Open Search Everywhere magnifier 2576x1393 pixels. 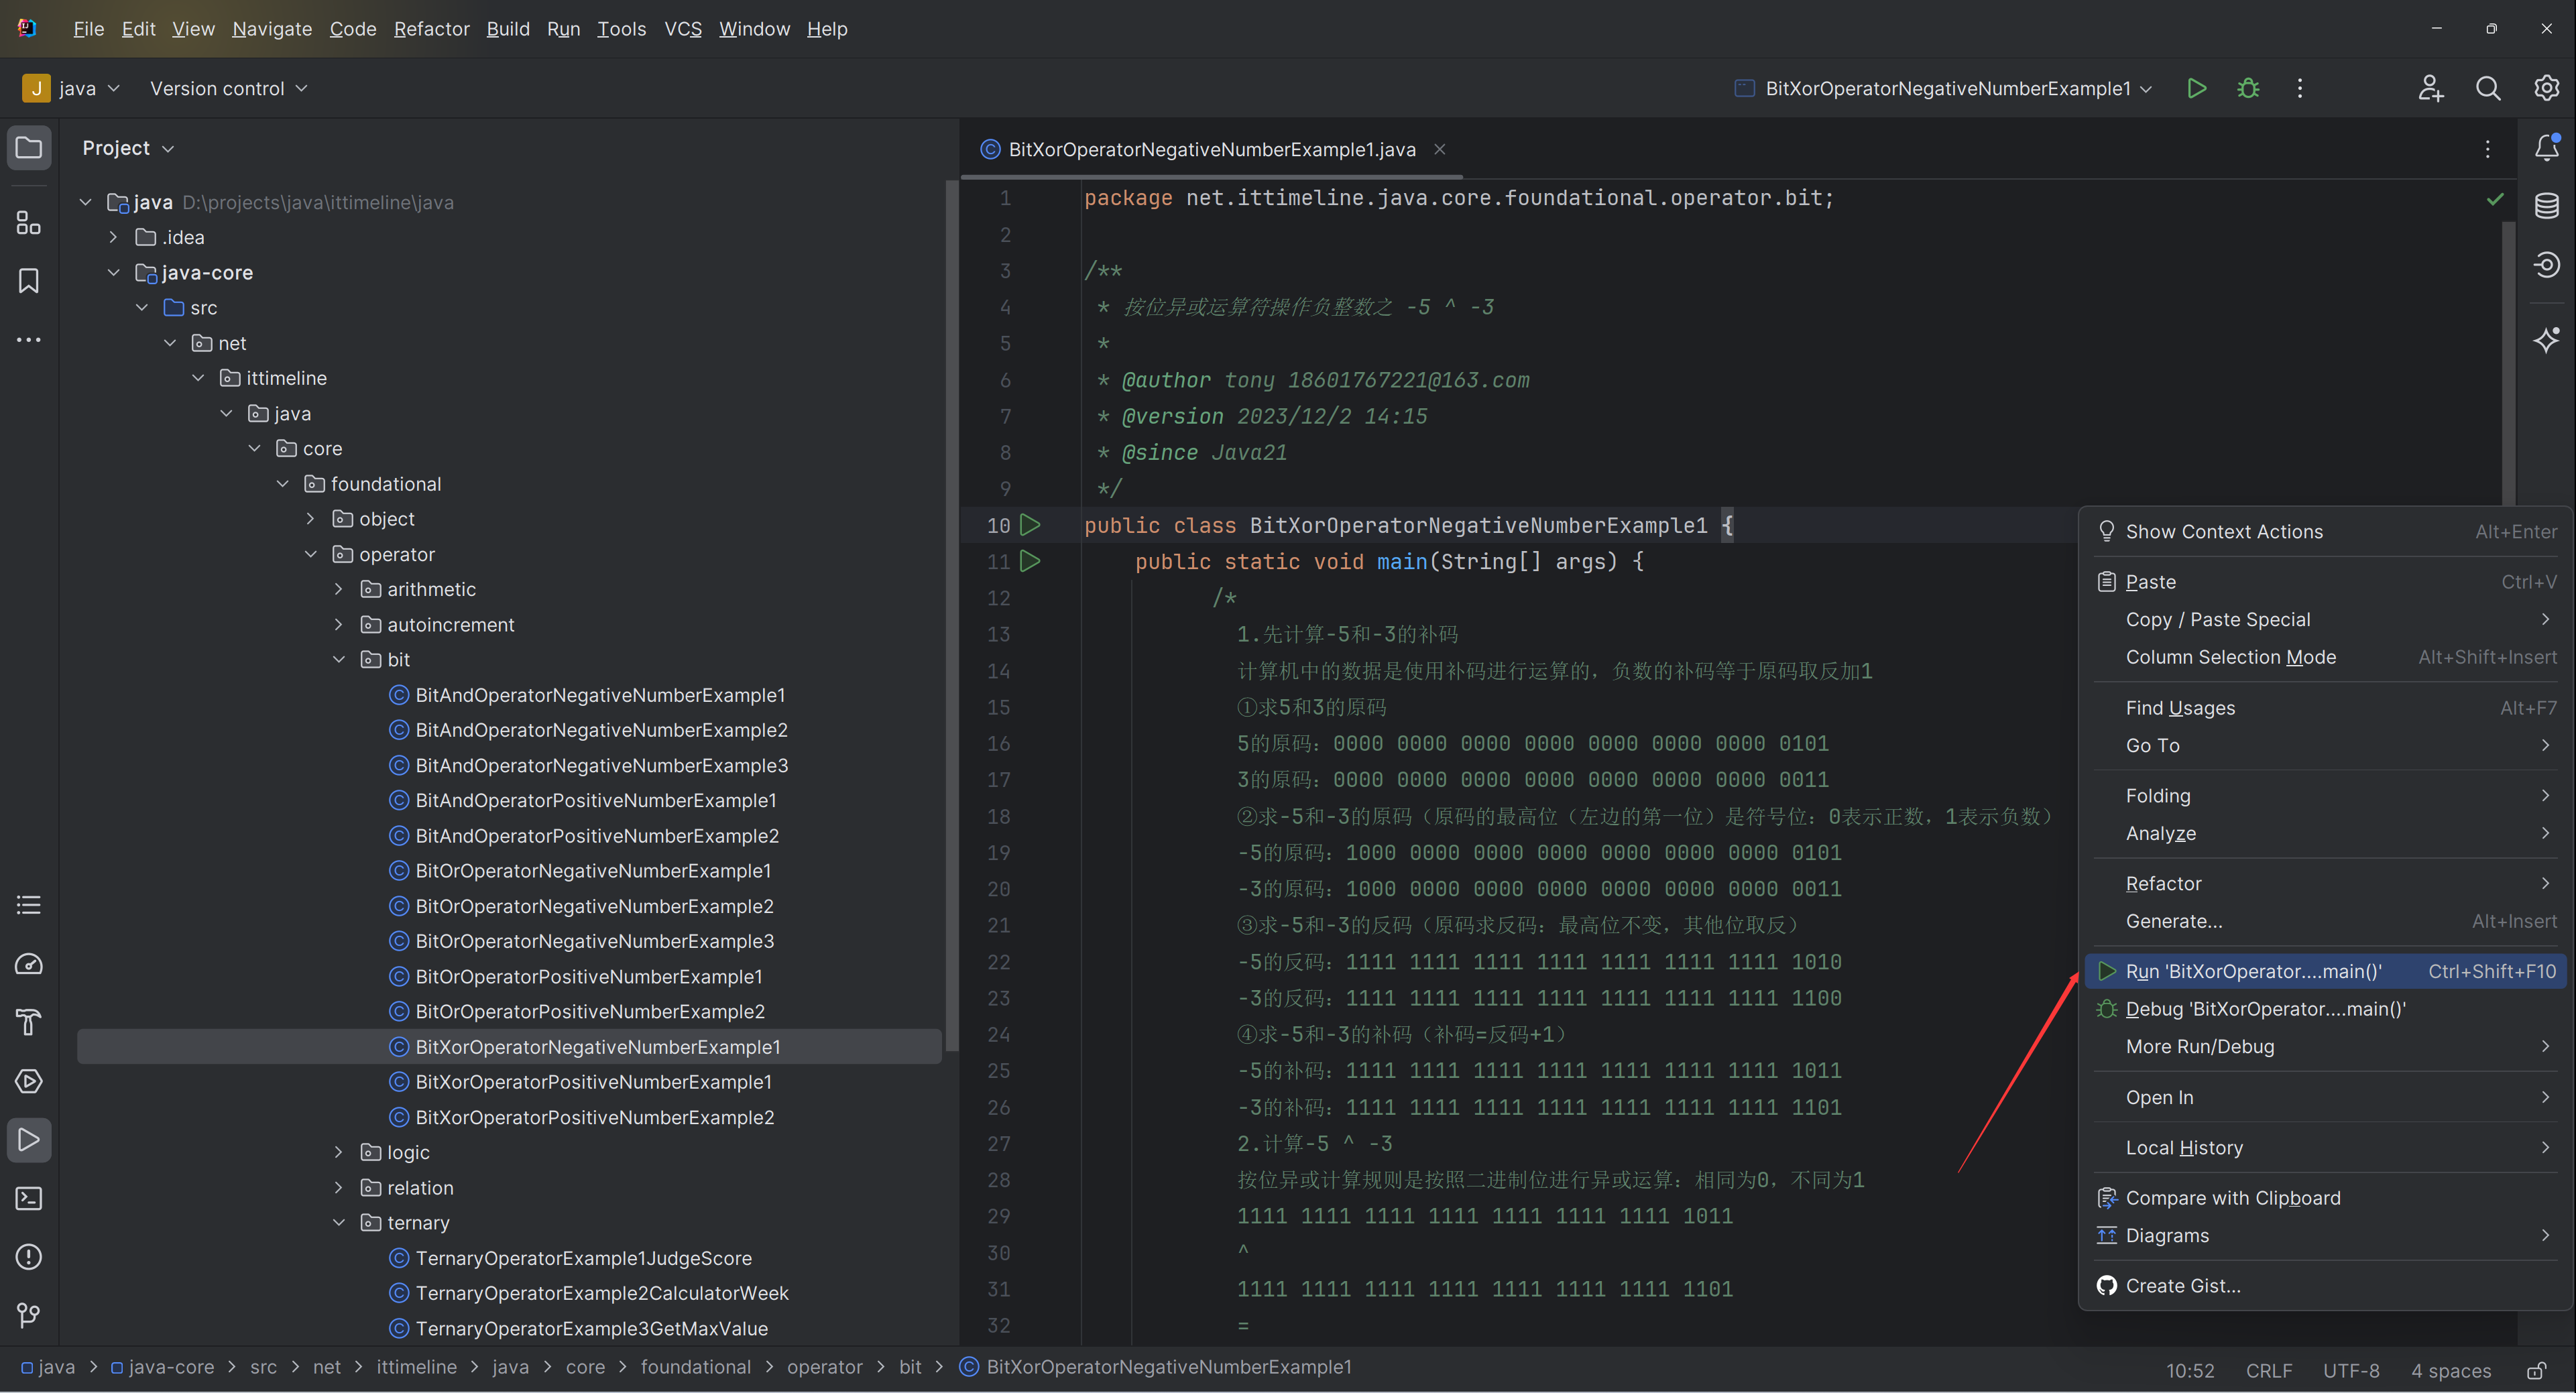point(2488,88)
